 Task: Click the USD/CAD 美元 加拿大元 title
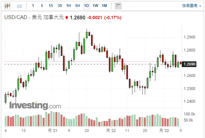(x=34, y=17)
